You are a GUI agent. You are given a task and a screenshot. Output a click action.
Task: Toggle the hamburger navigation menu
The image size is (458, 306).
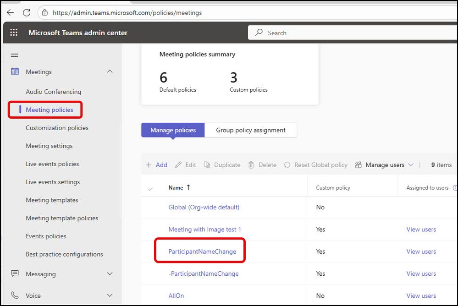[14, 55]
